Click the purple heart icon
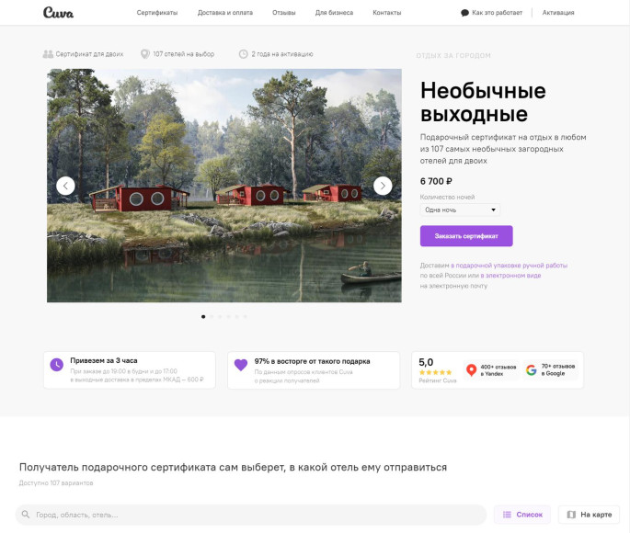The width and height of the screenshot is (630, 533). [x=241, y=365]
